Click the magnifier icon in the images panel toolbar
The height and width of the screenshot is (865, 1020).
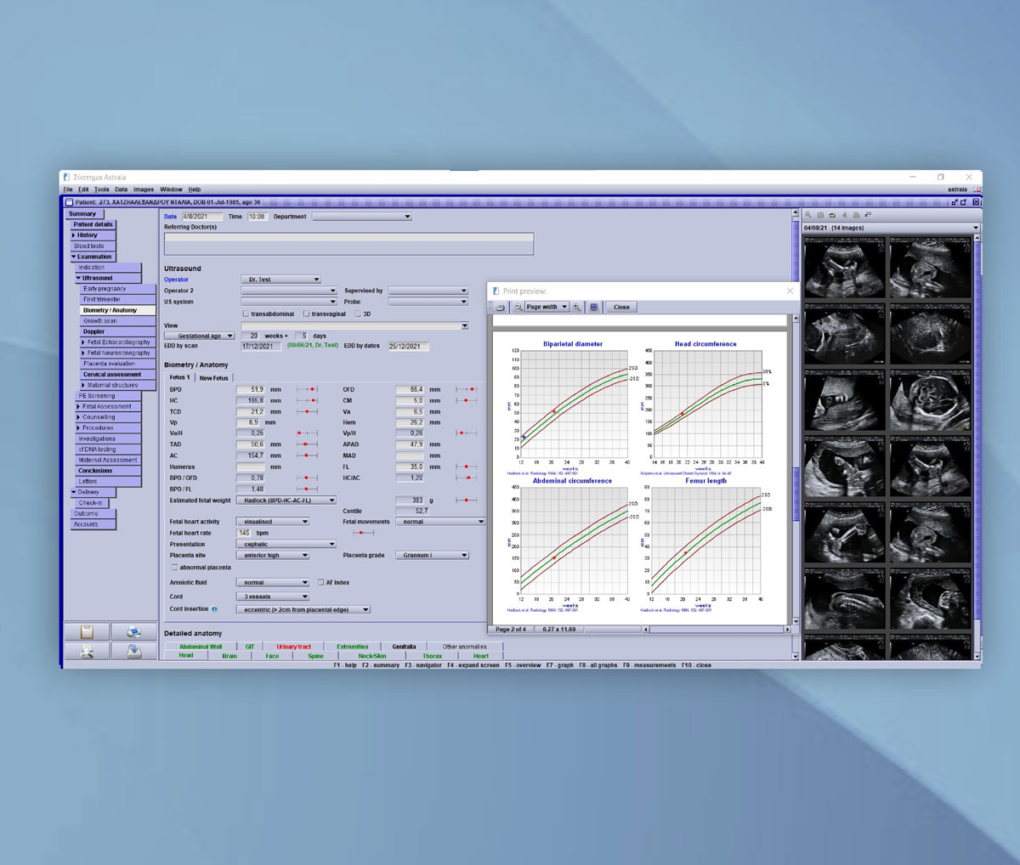[x=808, y=215]
